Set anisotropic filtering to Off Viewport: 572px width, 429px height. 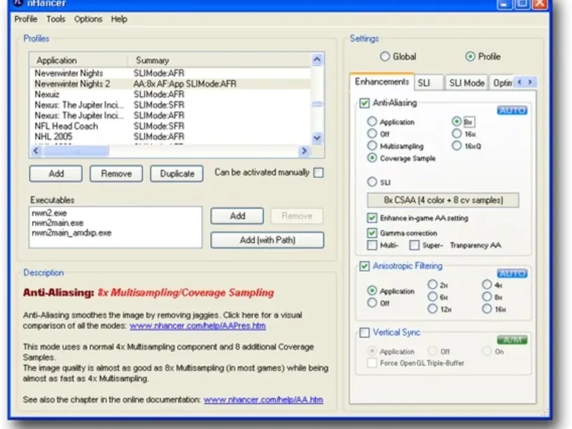372,302
